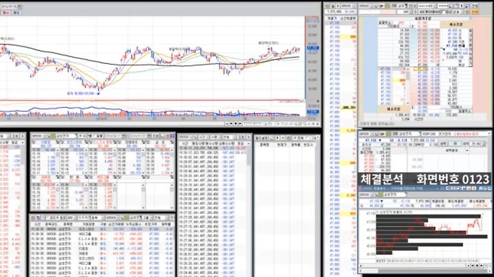Click the purple square icon in broker panels toolbar
This screenshot has height=277, width=494.
(x=172, y=136)
